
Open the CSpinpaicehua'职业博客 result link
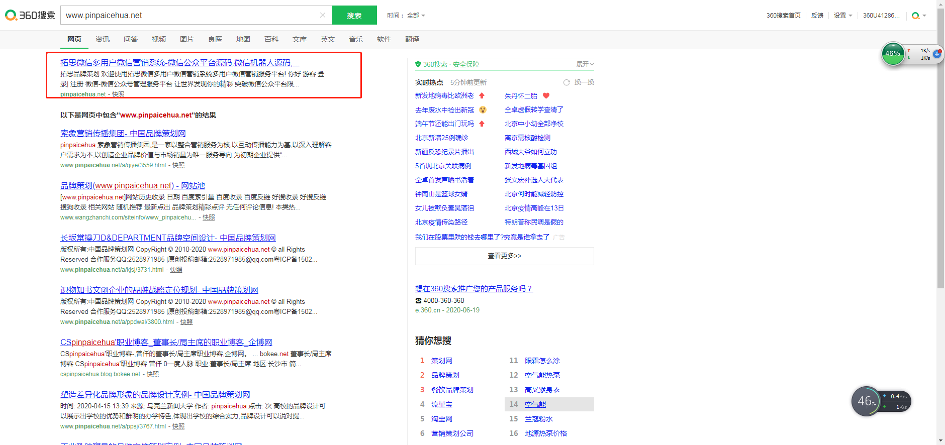click(166, 342)
